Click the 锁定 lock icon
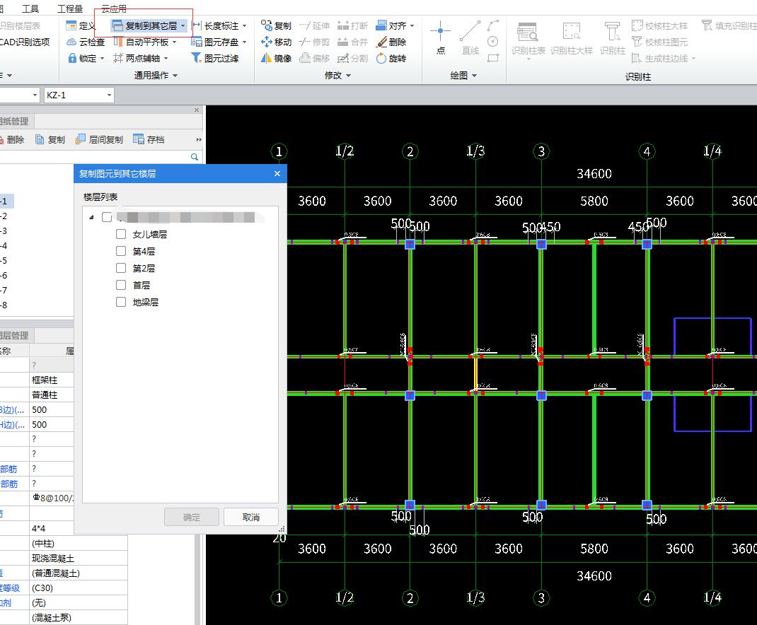Image resolution: width=757 pixels, height=625 pixels. 72,59
